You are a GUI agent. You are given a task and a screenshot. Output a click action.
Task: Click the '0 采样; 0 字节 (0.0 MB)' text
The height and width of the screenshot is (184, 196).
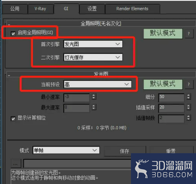[x=102, y=128]
